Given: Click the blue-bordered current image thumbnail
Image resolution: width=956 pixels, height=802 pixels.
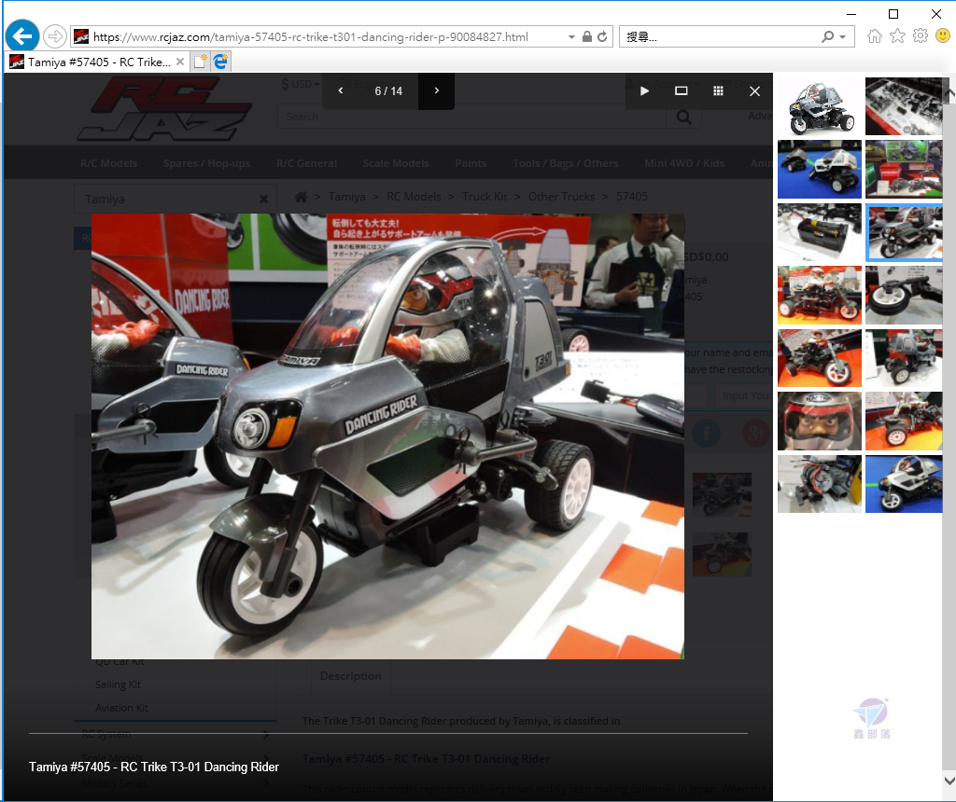Looking at the screenshot, I should coord(904,232).
